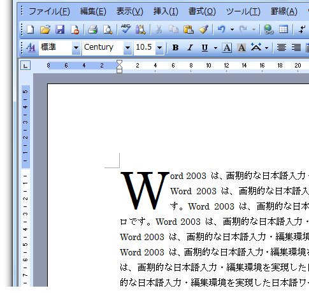This screenshot has width=309, height=293.
Task: Click the Redo arrow icon
Action: coord(243,29)
